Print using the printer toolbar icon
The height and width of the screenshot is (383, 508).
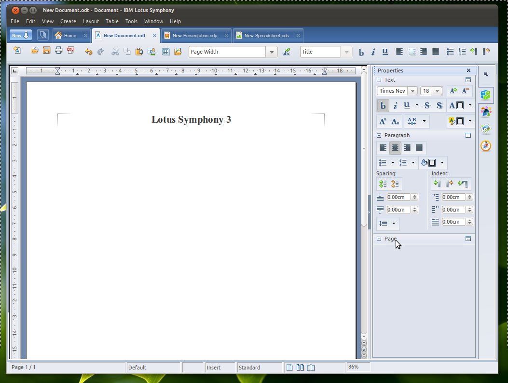tap(58, 51)
